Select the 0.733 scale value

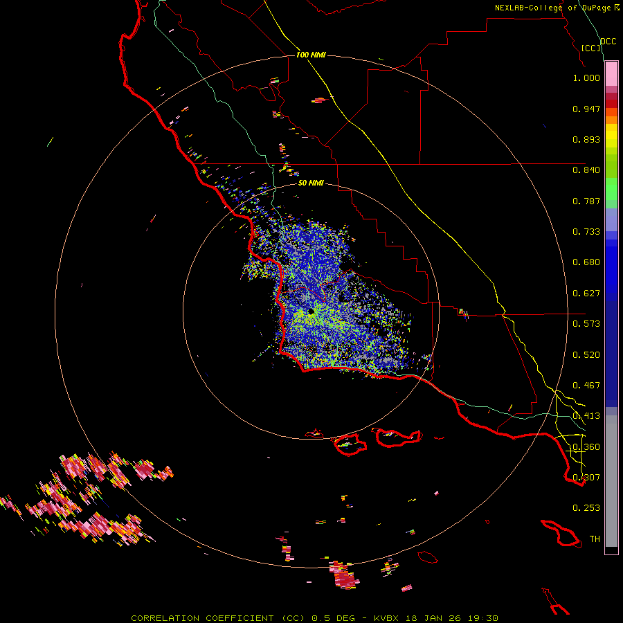coord(586,232)
